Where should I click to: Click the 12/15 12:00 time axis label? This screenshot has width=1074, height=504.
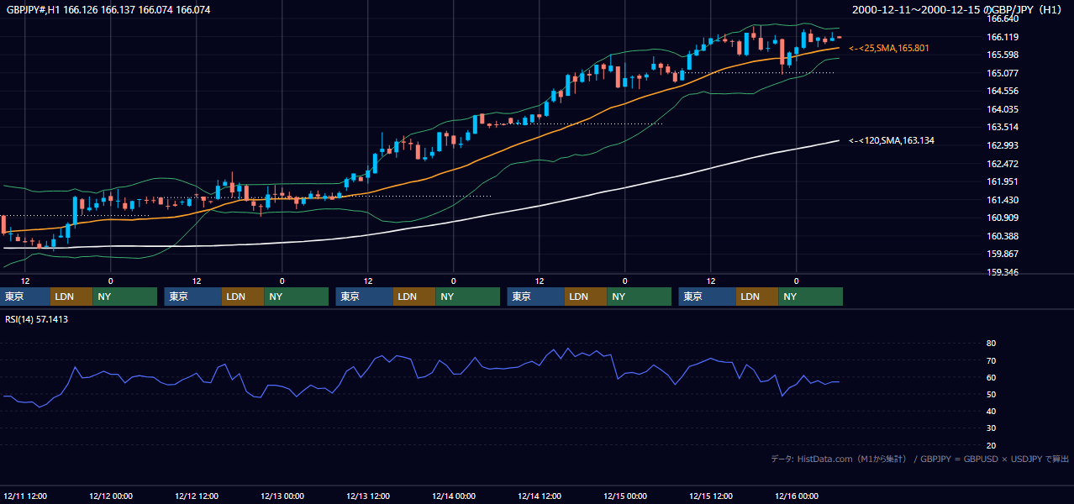711,496
